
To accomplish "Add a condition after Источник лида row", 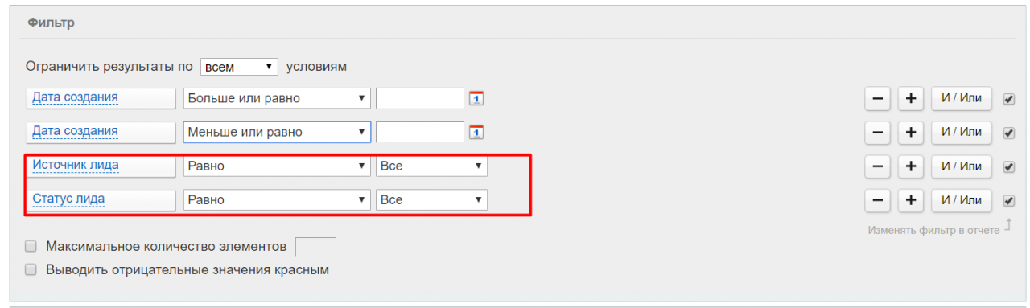I will click(910, 166).
